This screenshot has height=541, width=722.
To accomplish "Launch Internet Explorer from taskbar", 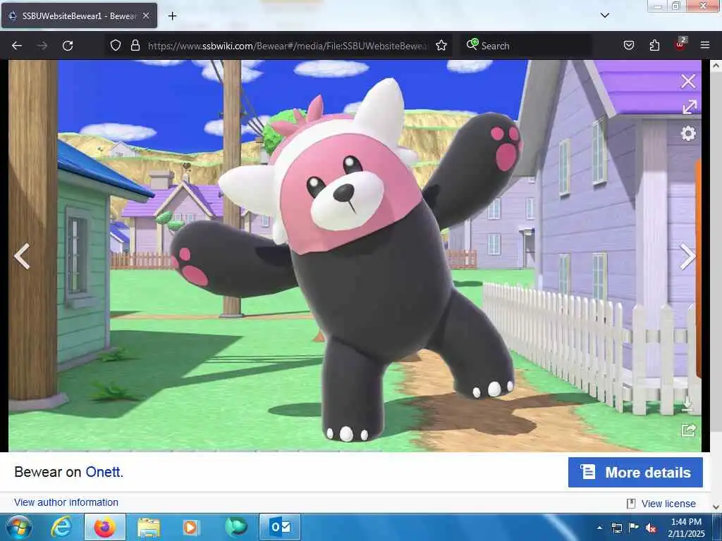I will pyautogui.click(x=61, y=527).
